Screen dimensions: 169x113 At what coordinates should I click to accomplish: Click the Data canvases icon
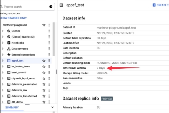click(9, 49)
